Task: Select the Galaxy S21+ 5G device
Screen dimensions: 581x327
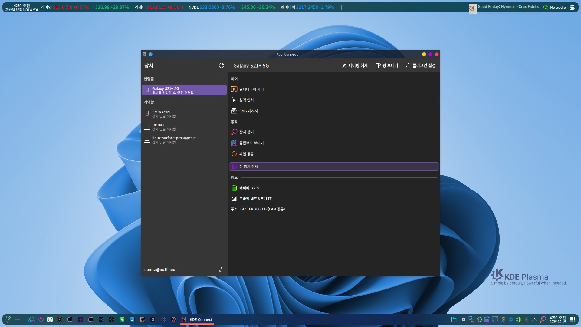Action: (x=184, y=90)
